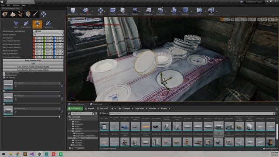This screenshot has height=157, width=279.
Task: Click Save Current in the main toolbar
Action: [73, 11]
